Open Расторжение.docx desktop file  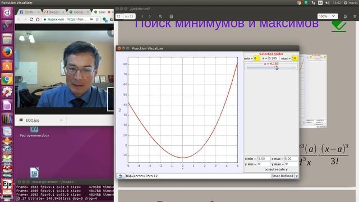34,132
